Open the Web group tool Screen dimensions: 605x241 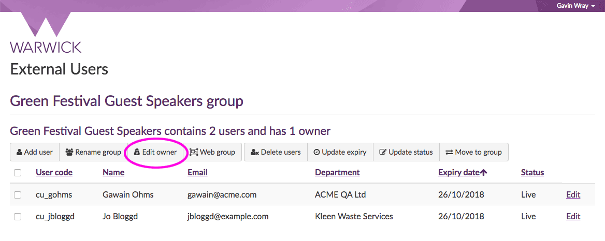(x=212, y=152)
